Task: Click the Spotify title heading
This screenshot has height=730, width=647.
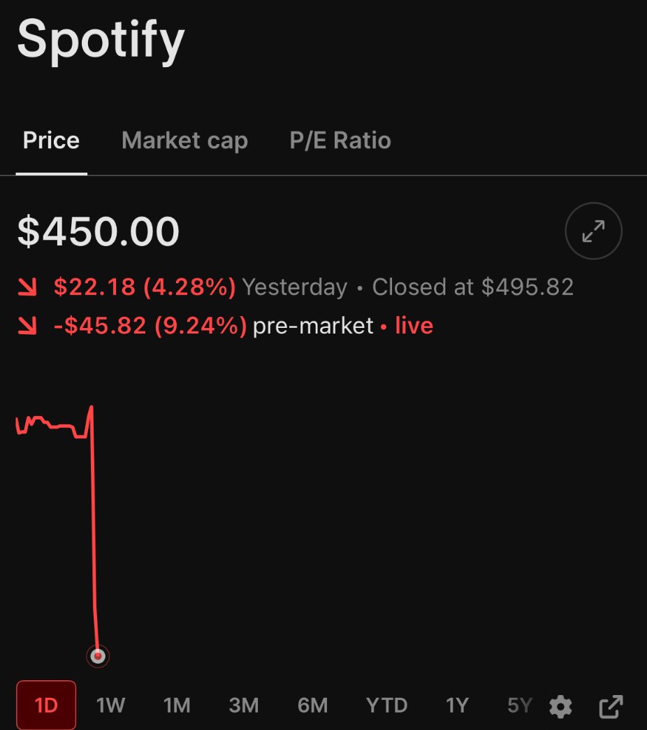Action: click(x=101, y=41)
